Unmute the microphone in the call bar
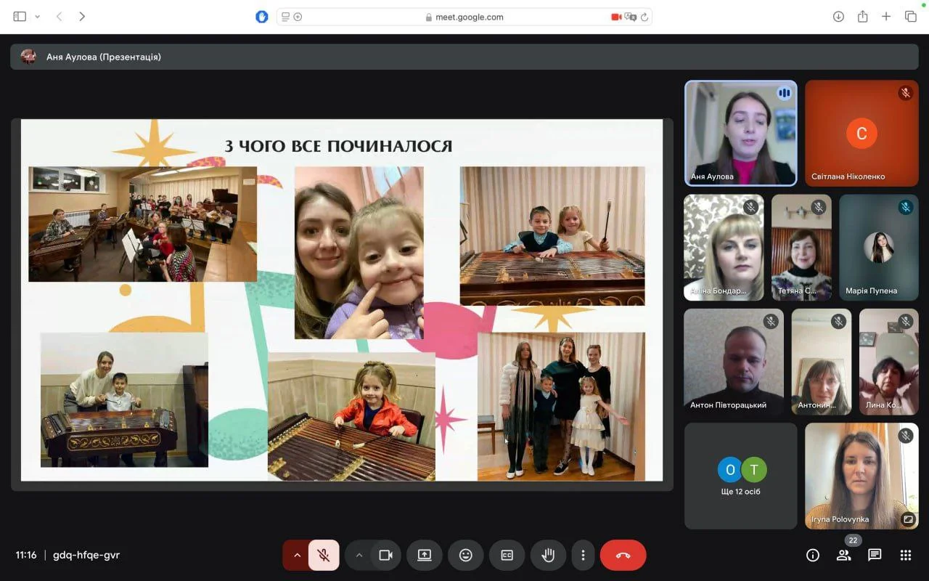The height and width of the screenshot is (581, 929). (324, 556)
